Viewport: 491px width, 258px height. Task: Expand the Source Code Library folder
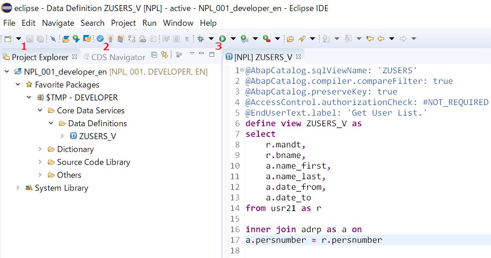click(40, 162)
